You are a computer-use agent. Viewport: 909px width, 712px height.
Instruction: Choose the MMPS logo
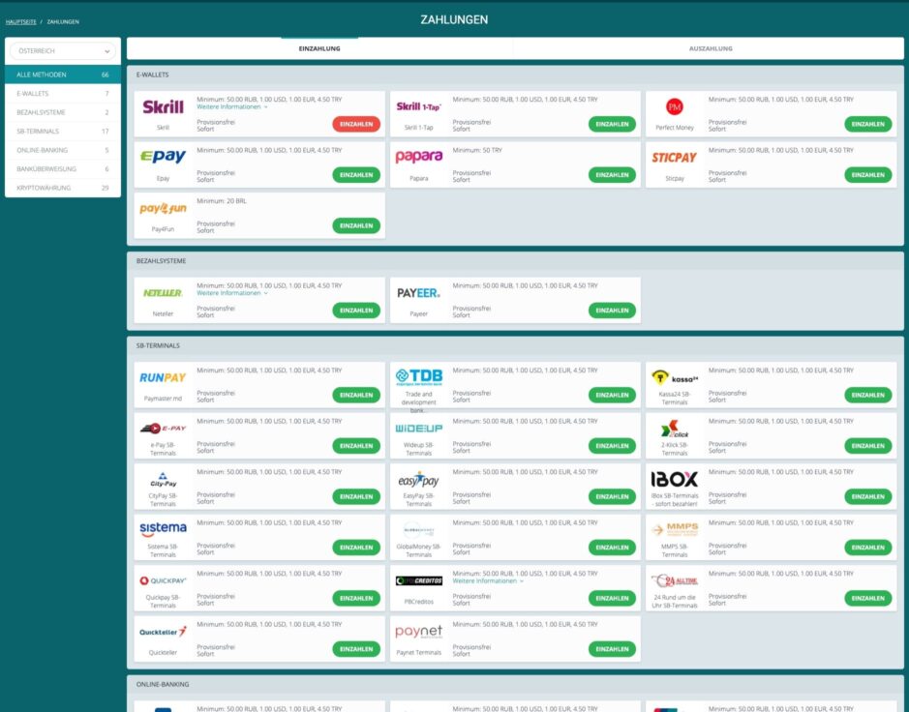tap(674, 529)
